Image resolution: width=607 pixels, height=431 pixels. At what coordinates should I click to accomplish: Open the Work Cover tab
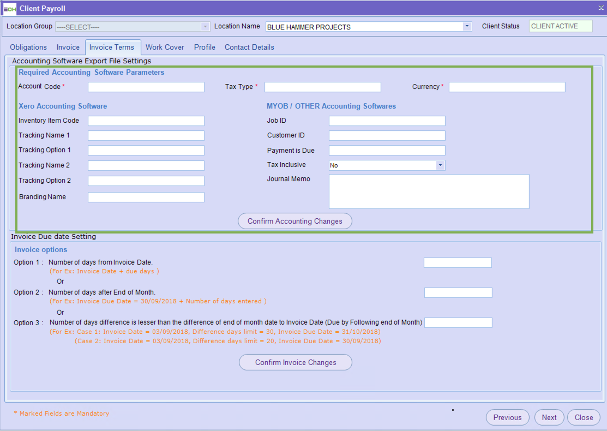165,47
